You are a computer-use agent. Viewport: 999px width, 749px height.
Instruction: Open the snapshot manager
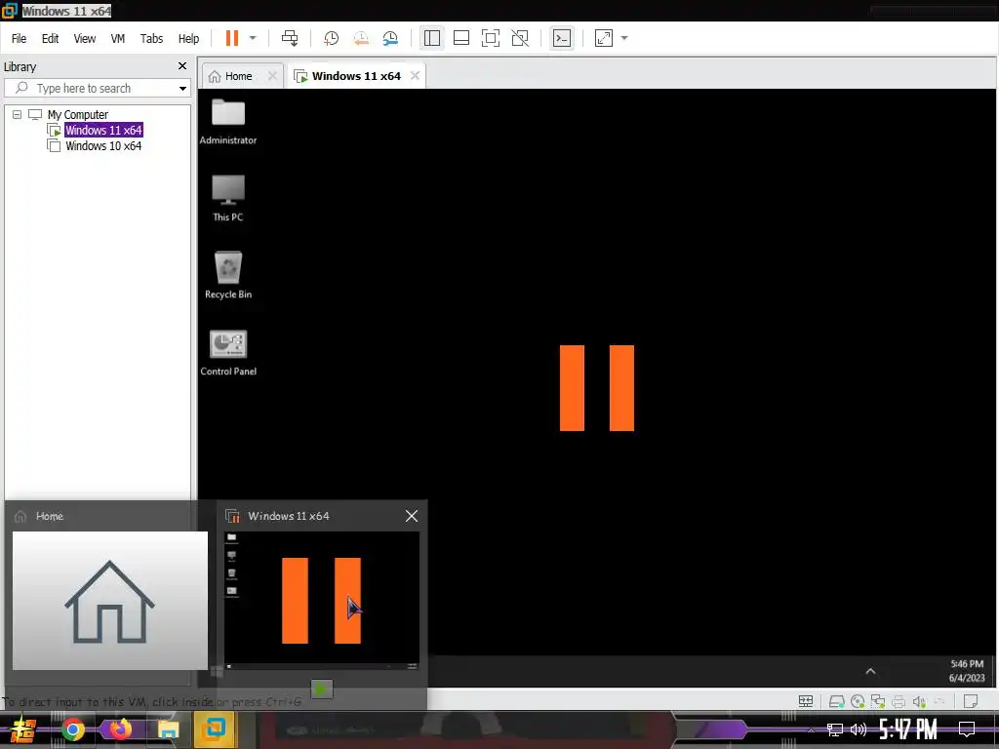(x=390, y=38)
